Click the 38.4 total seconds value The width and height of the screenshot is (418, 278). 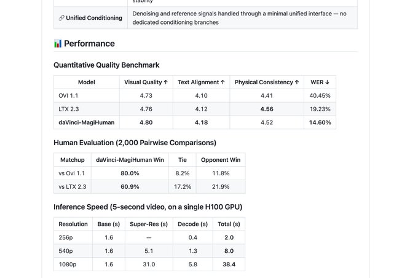coord(229,264)
